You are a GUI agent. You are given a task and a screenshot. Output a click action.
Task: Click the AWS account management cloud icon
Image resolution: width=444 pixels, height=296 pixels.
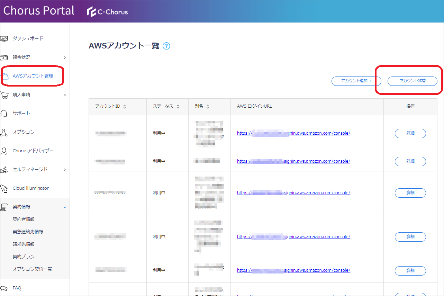[x=4, y=76]
